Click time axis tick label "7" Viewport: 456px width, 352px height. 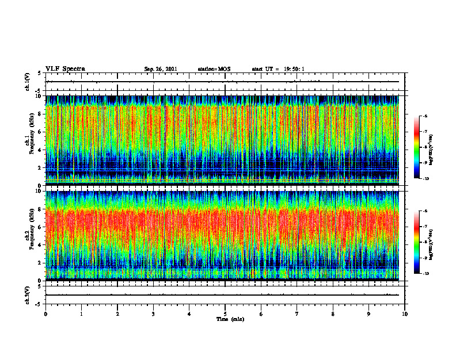(x=297, y=314)
